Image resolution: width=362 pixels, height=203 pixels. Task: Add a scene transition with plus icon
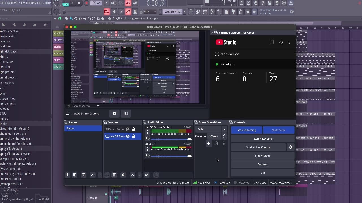click(x=208, y=143)
